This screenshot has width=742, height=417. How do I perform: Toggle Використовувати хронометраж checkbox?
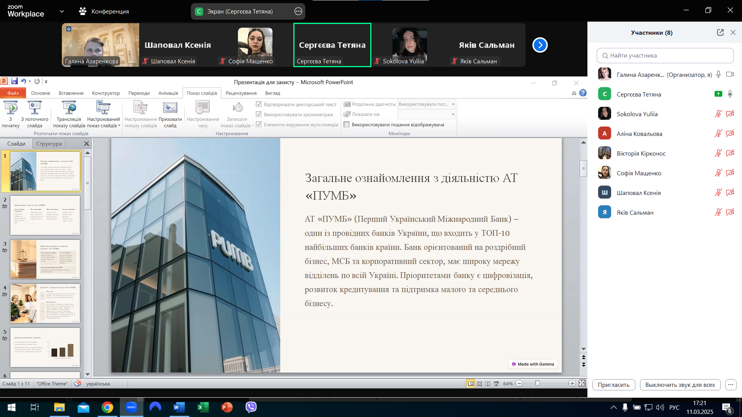pos(259,114)
